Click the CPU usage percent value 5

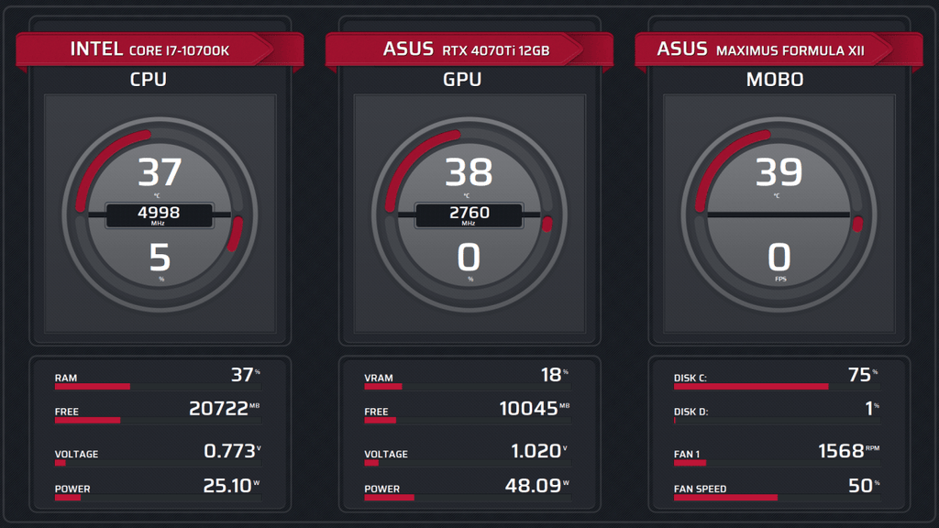[160, 258]
